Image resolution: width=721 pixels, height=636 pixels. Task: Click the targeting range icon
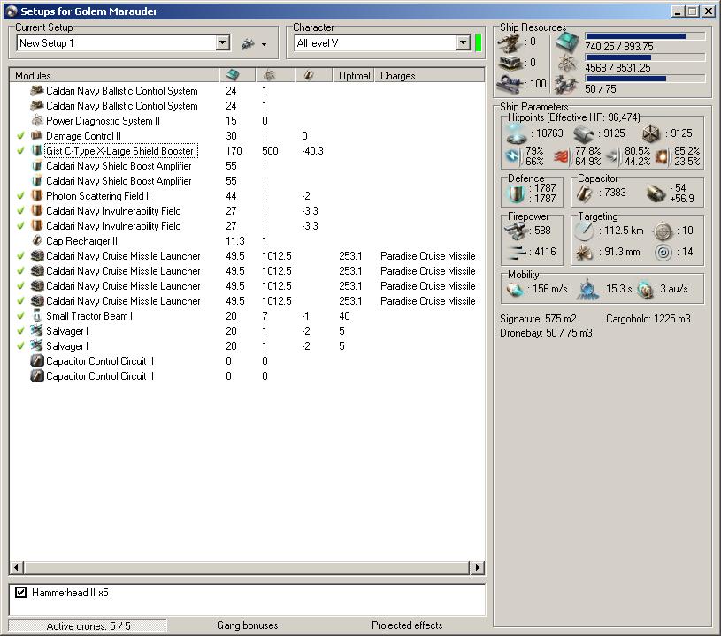[x=585, y=231]
